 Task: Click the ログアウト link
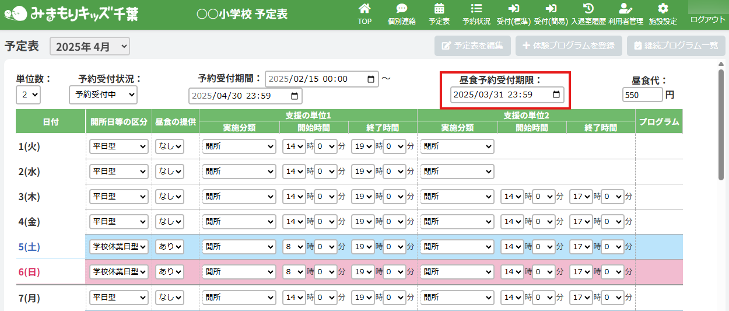(707, 20)
